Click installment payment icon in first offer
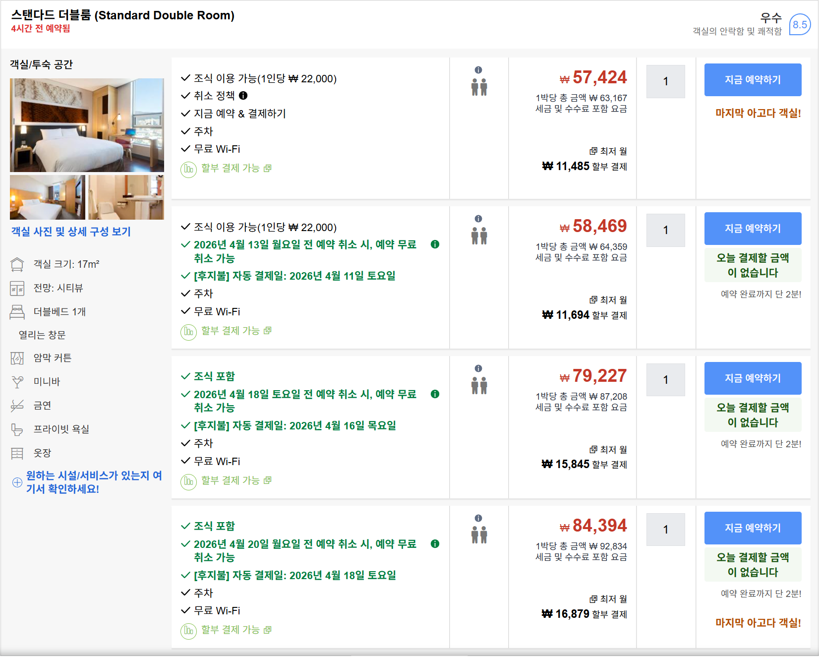This screenshot has height=657, width=819. (188, 169)
